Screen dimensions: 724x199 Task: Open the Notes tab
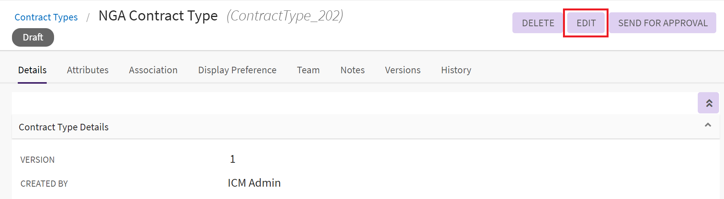(353, 70)
